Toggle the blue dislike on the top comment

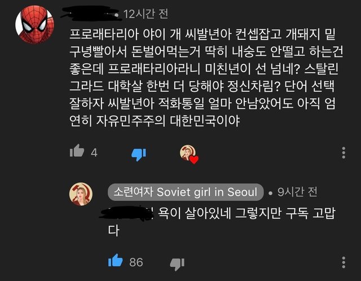click(x=139, y=154)
